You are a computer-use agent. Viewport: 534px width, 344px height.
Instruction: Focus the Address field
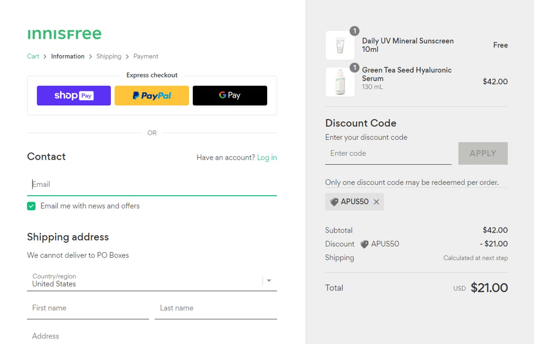pos(152,336)
